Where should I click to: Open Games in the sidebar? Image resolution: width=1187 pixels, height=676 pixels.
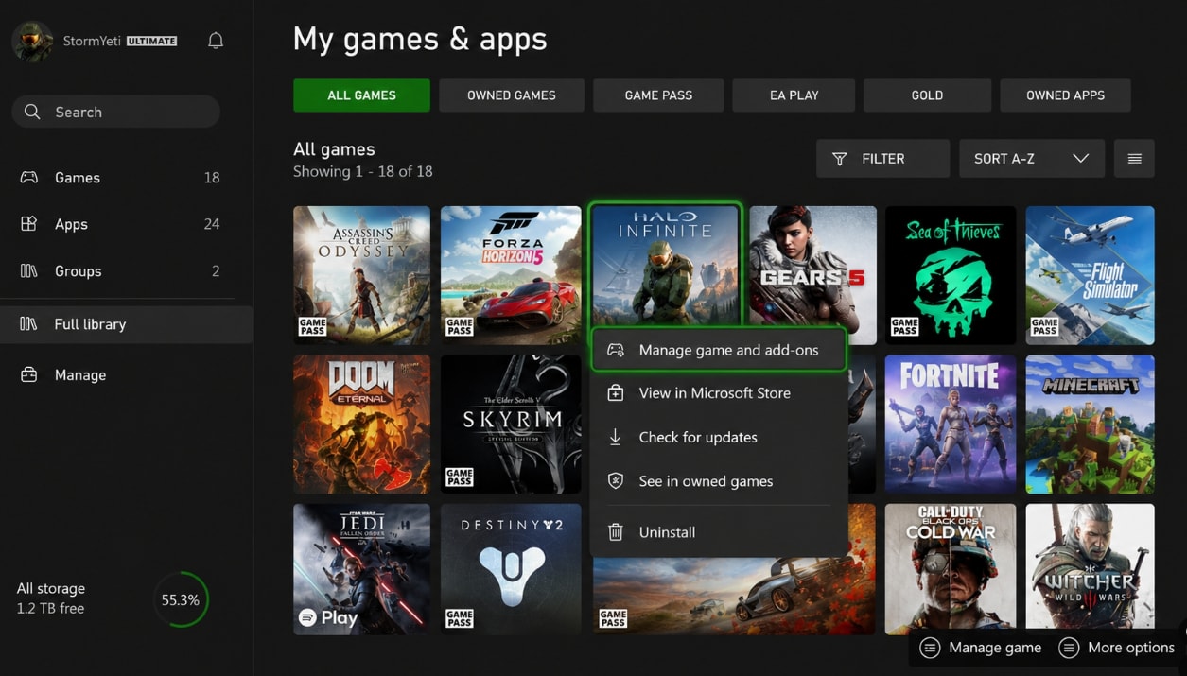click(x=120, y=178)
